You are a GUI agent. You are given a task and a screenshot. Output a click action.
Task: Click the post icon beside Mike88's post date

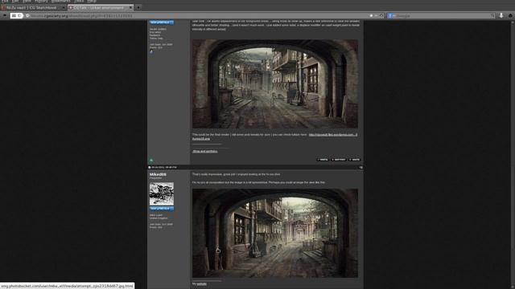point(150,168)
